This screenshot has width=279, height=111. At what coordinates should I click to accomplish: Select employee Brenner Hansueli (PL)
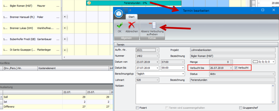tap(22, 17)
